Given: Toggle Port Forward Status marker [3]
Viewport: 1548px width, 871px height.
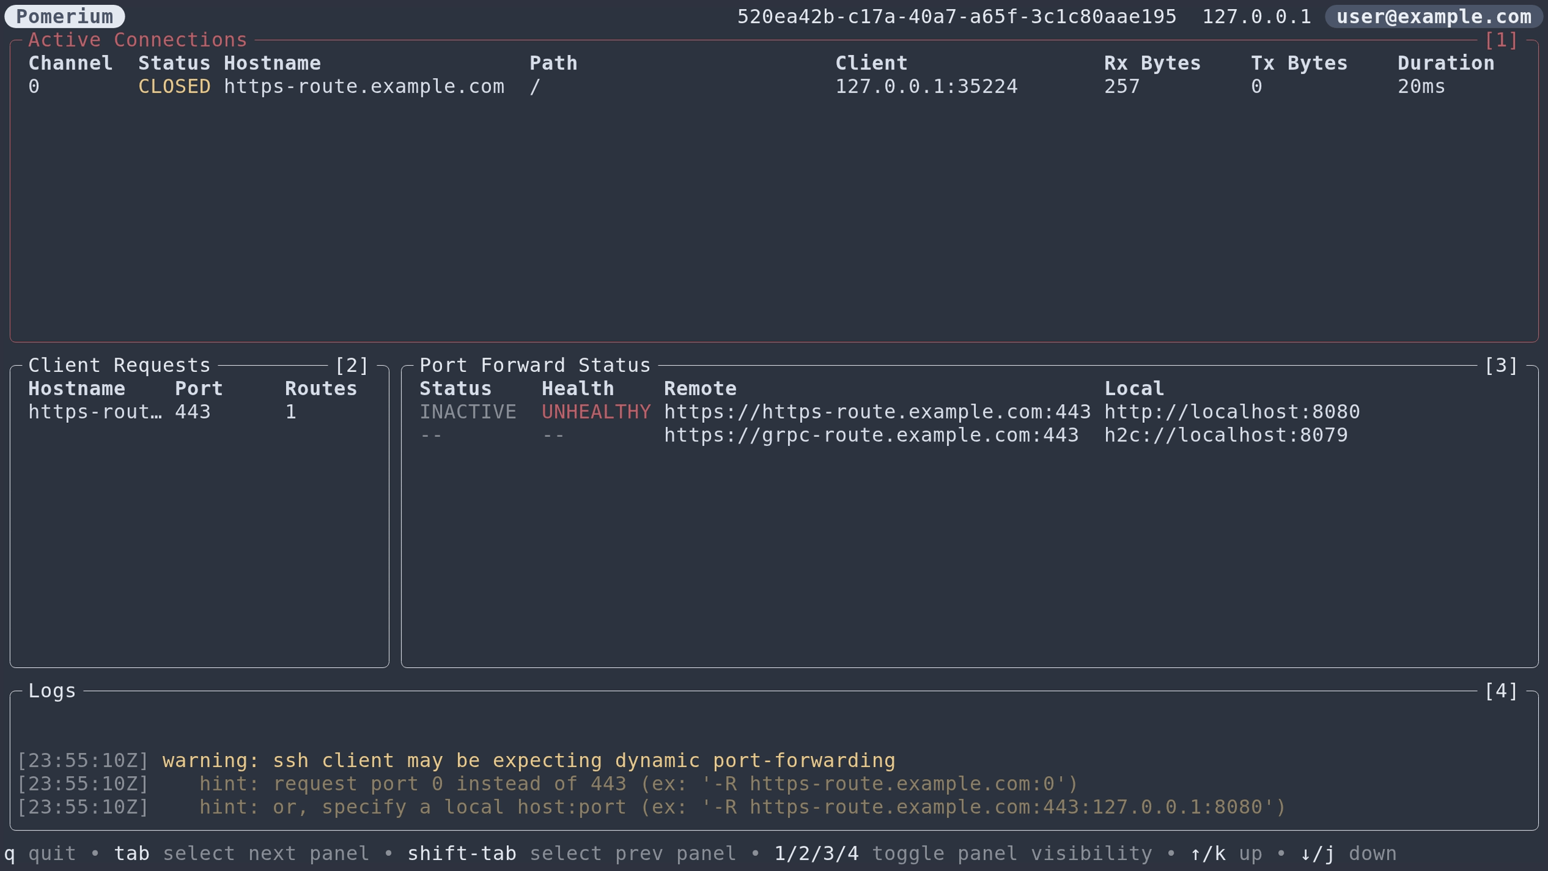Looking at the screenshot, I should pos(1501,365).
